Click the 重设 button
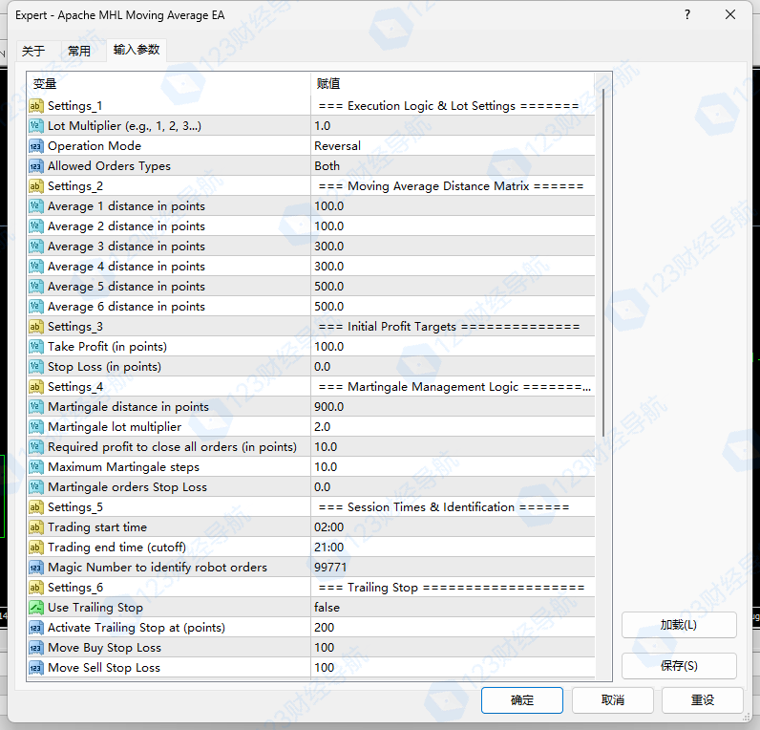 (703, 700)
